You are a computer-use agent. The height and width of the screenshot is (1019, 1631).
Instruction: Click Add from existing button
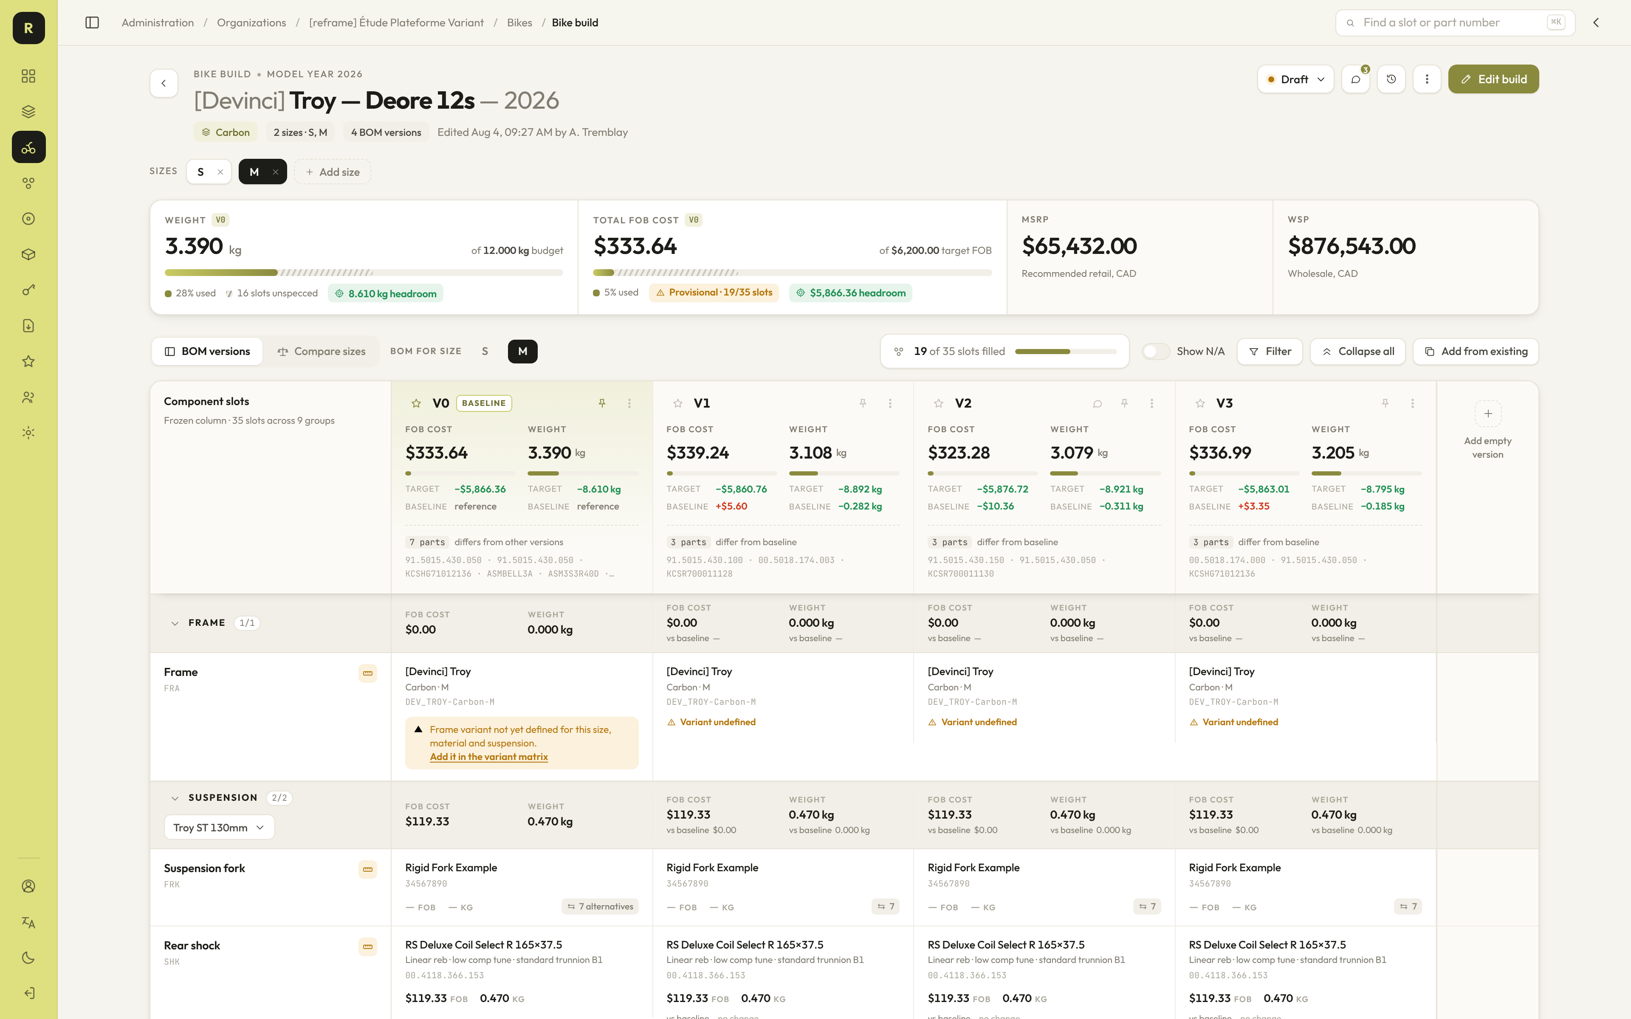(x=1475, y=351)
